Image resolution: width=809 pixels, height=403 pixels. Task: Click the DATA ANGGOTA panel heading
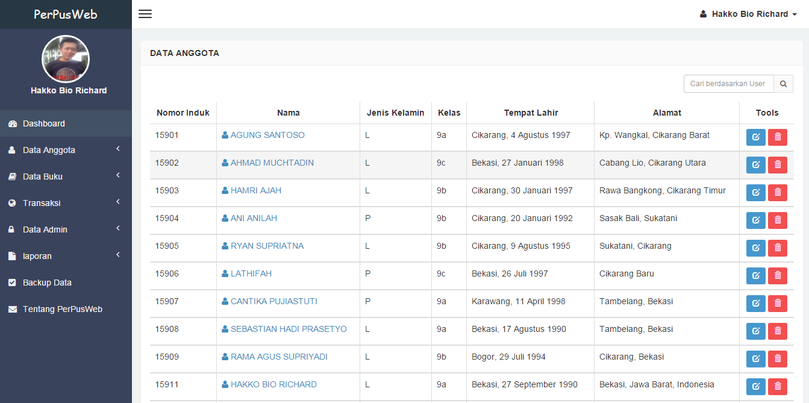pyautogui.click(x=184, y=53)
